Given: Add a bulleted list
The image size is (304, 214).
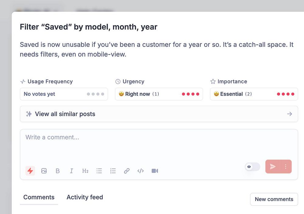Looking at the screenshot, I should coord(99,171).
